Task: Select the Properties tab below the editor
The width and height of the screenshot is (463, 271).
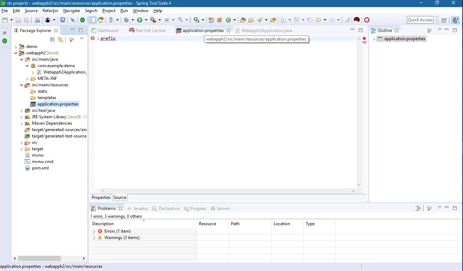Action: click(101, 197)
